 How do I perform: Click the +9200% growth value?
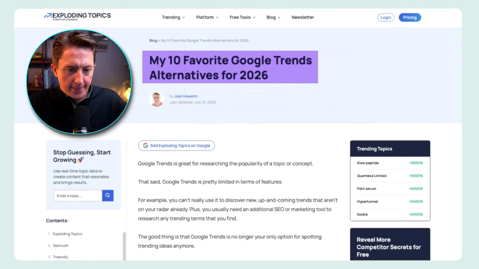(x=416, y=176)
